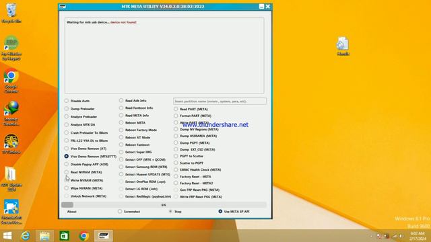The width and height of the screenshot is (431, 242).
Task: Select Reboot Fastboot option
Action: [x=135, y=145]
